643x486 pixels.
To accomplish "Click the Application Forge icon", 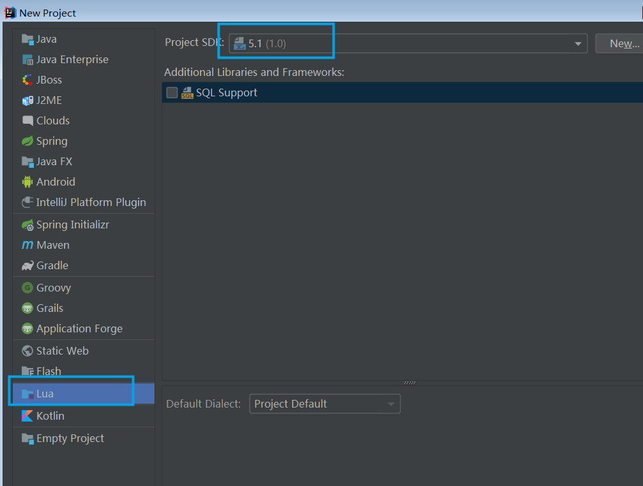I will pyautogui.click(x=27, y=328).
